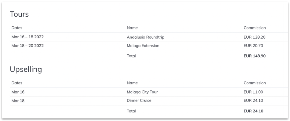Click Dates column header in Tours table
The height and width of the screenshot is (121, 290).
(x=17, y=28)
